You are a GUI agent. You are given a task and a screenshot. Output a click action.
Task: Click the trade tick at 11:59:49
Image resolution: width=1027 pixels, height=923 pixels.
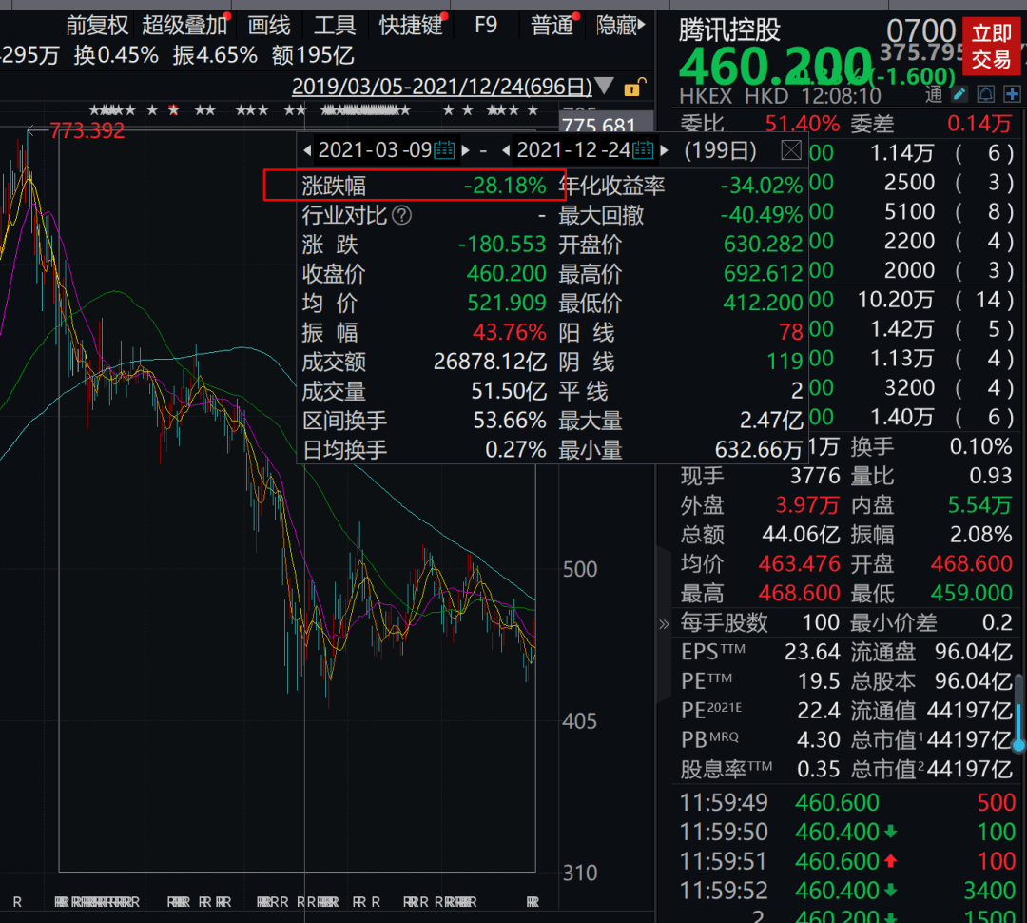coord(847,802)
